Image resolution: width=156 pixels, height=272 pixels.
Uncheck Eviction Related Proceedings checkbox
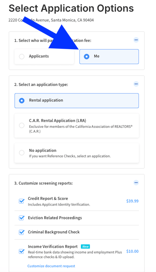coord(22,218)
